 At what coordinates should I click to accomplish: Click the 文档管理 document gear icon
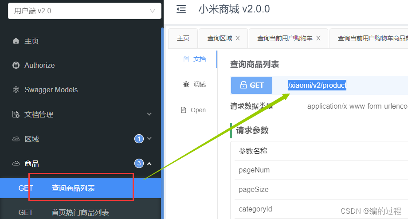[x=16, y=114]
